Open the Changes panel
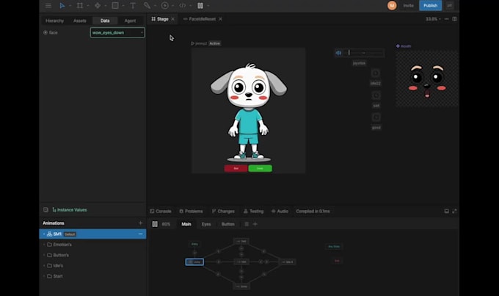Screen dimensions: 499x296 (223, 212)
